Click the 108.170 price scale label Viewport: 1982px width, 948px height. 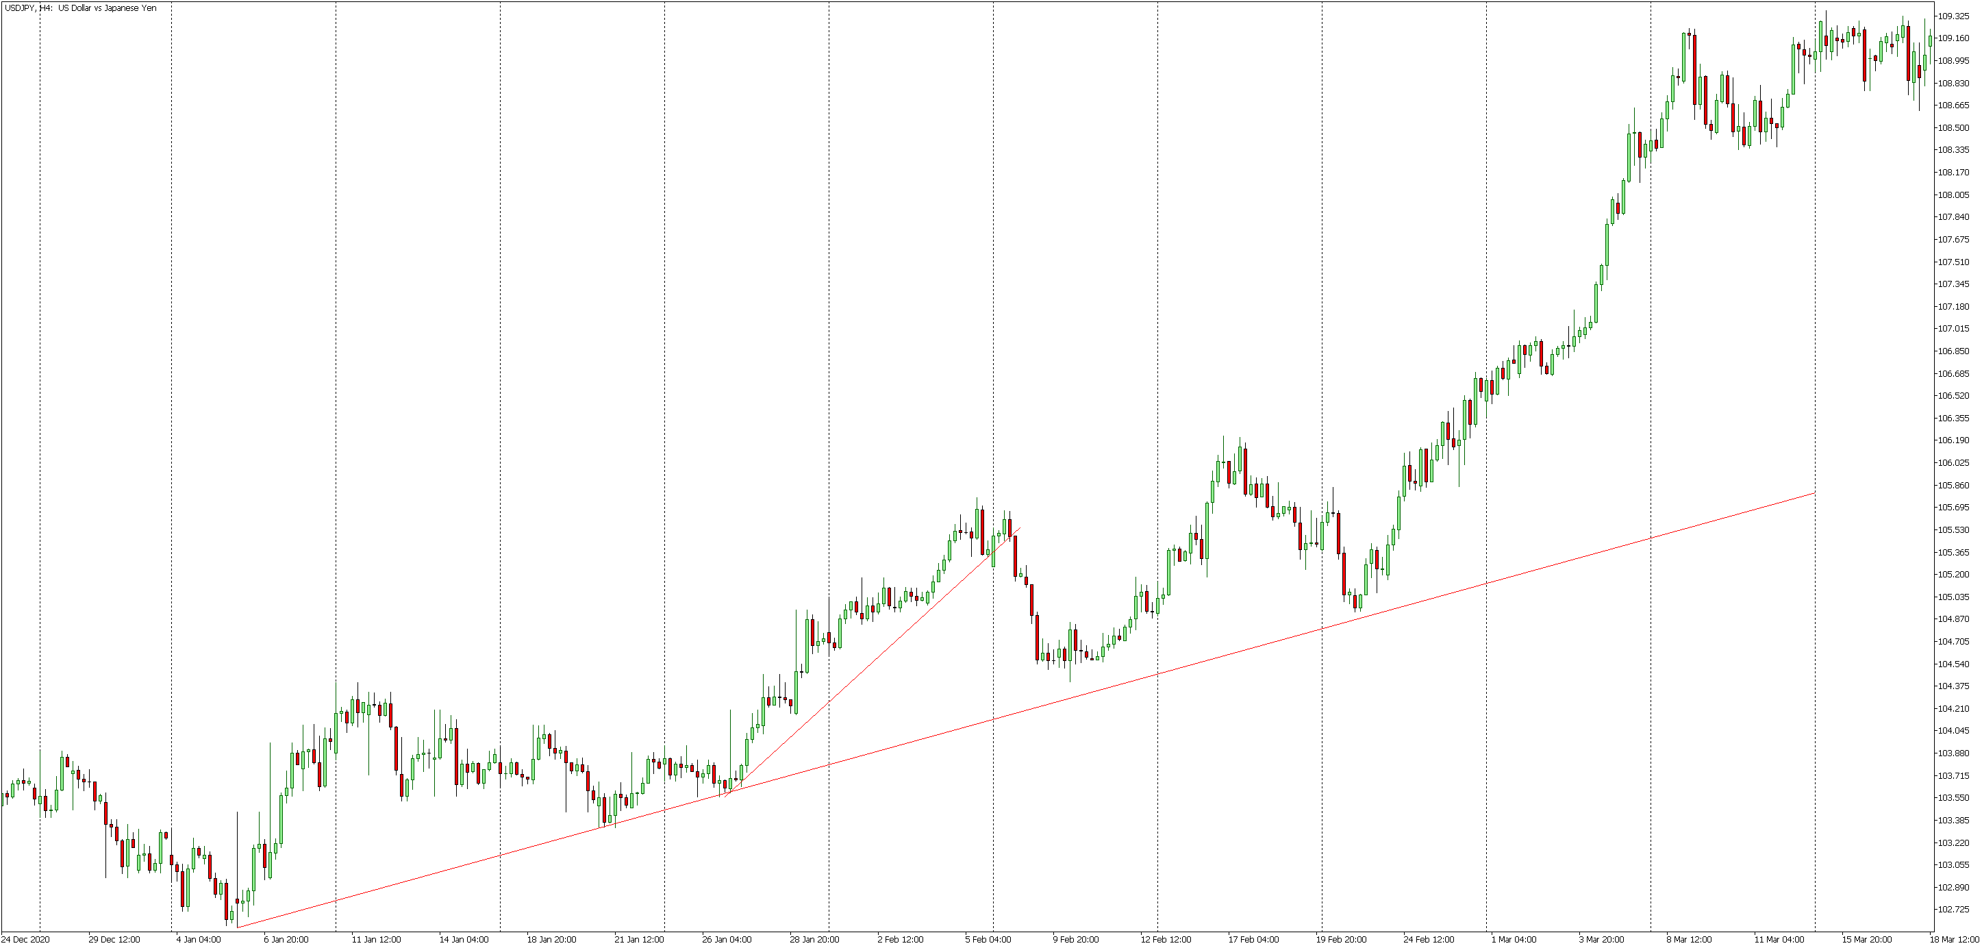pos(1955,173)
